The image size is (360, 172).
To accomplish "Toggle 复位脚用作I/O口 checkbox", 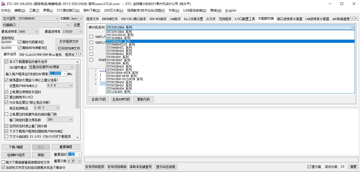I will coord(7,97).
